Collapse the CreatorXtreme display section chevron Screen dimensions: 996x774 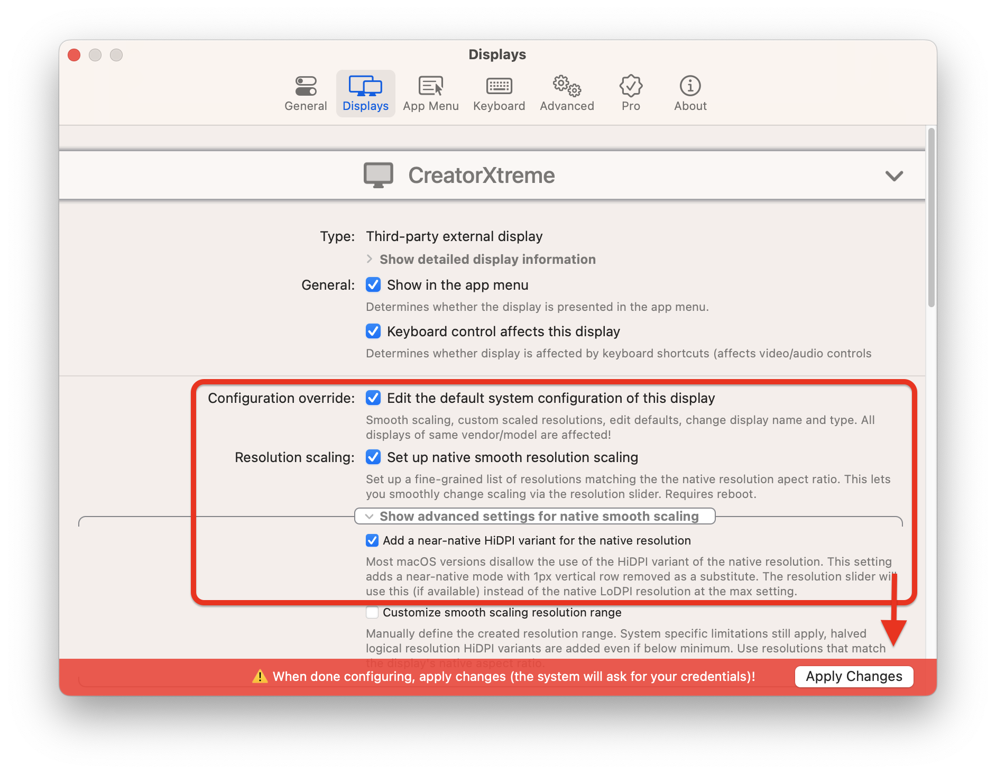tap(894, 176)
